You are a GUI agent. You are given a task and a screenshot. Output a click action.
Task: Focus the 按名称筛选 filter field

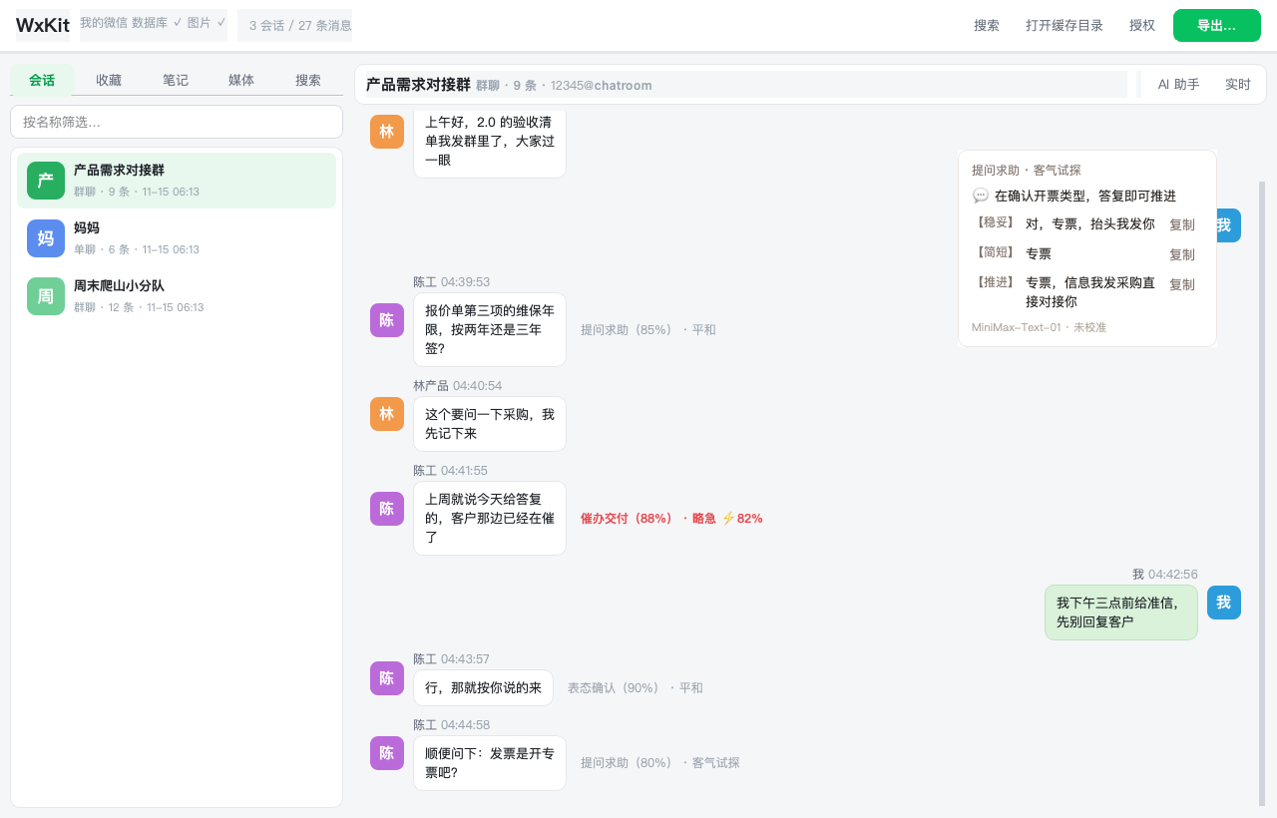point(177,122)
